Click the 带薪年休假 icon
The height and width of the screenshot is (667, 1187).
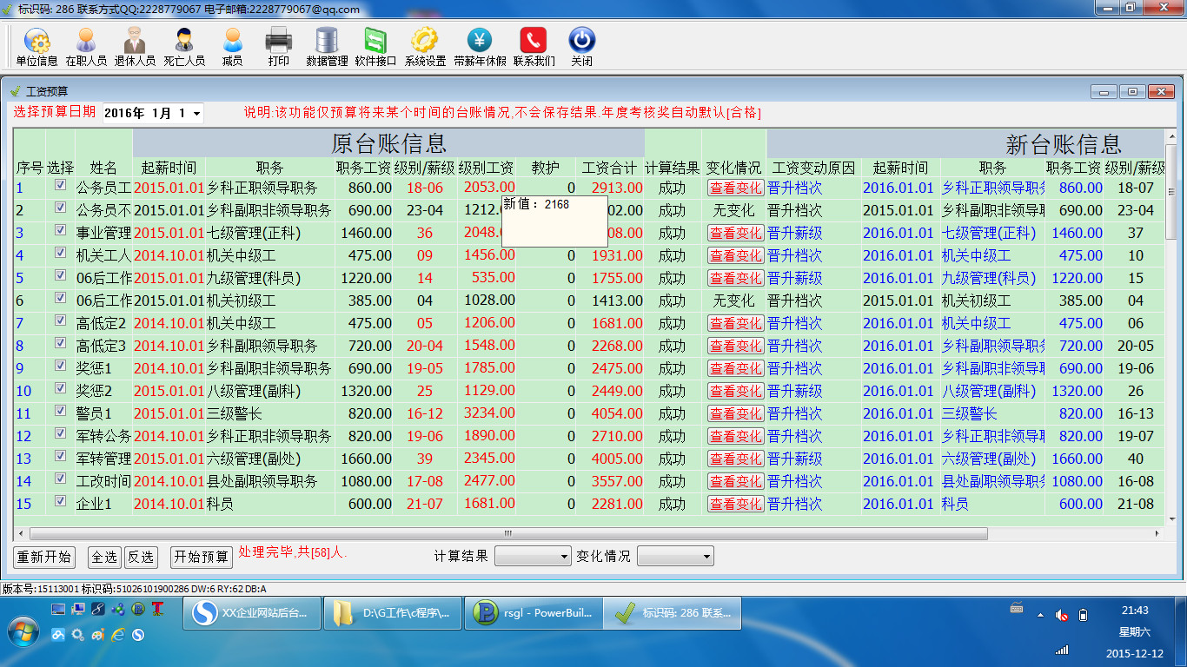(x=480, y=47)
